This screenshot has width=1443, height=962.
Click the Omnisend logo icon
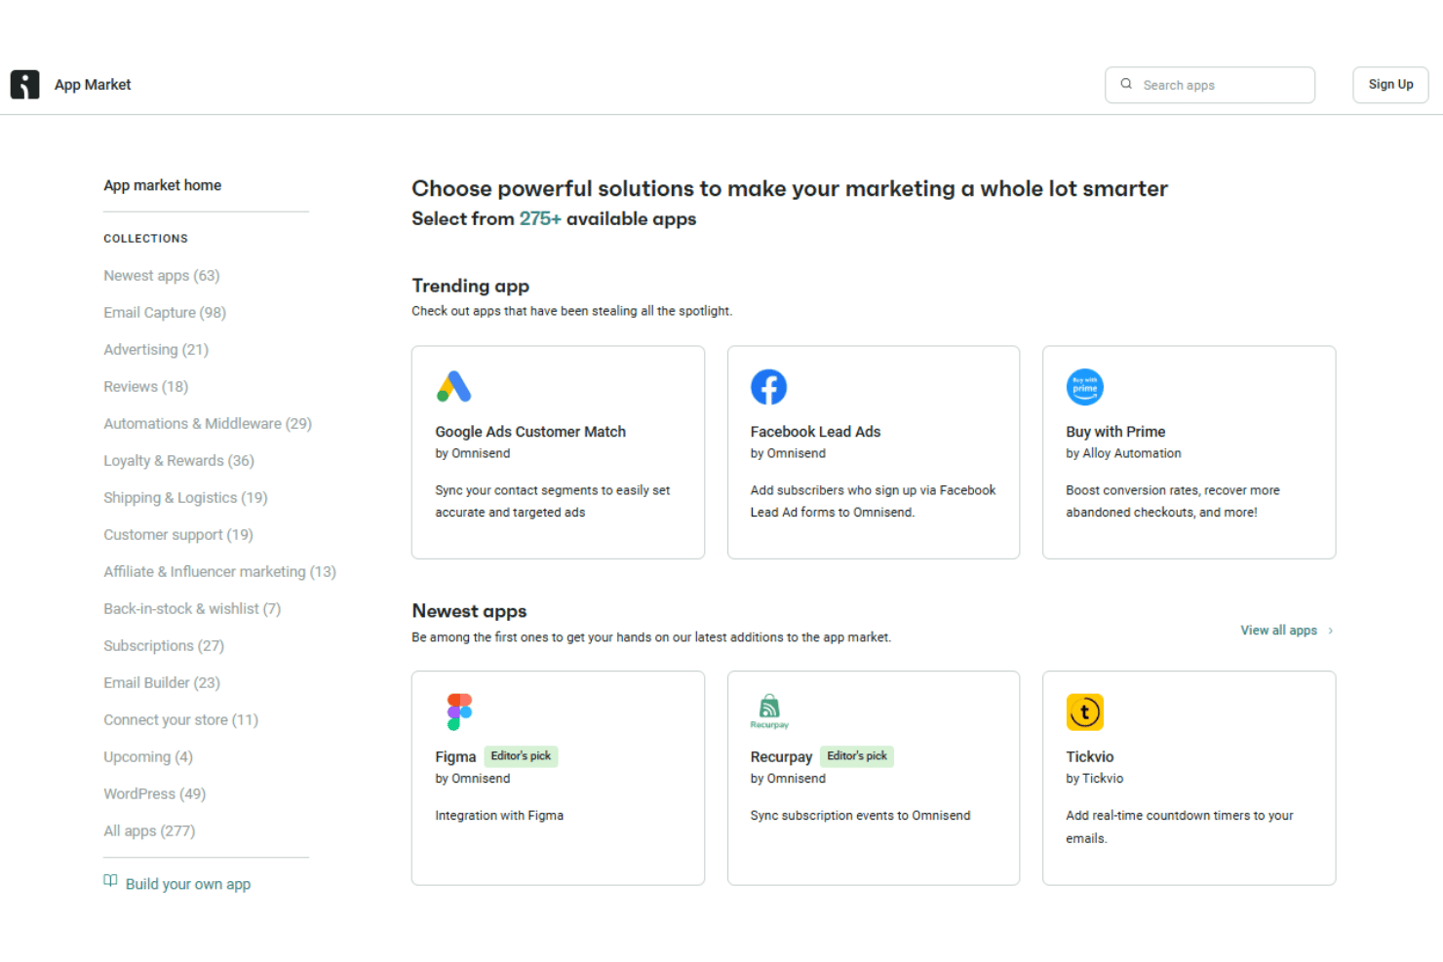coord(24,85)
